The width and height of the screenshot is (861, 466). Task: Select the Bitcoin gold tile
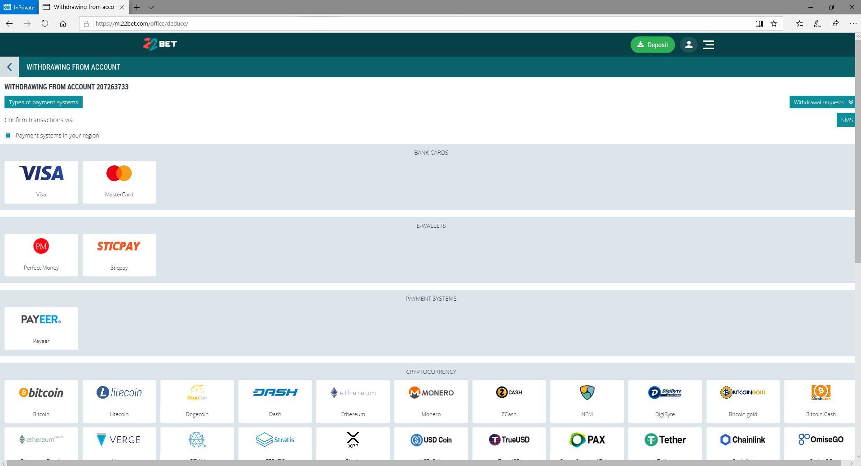(743, 401)
